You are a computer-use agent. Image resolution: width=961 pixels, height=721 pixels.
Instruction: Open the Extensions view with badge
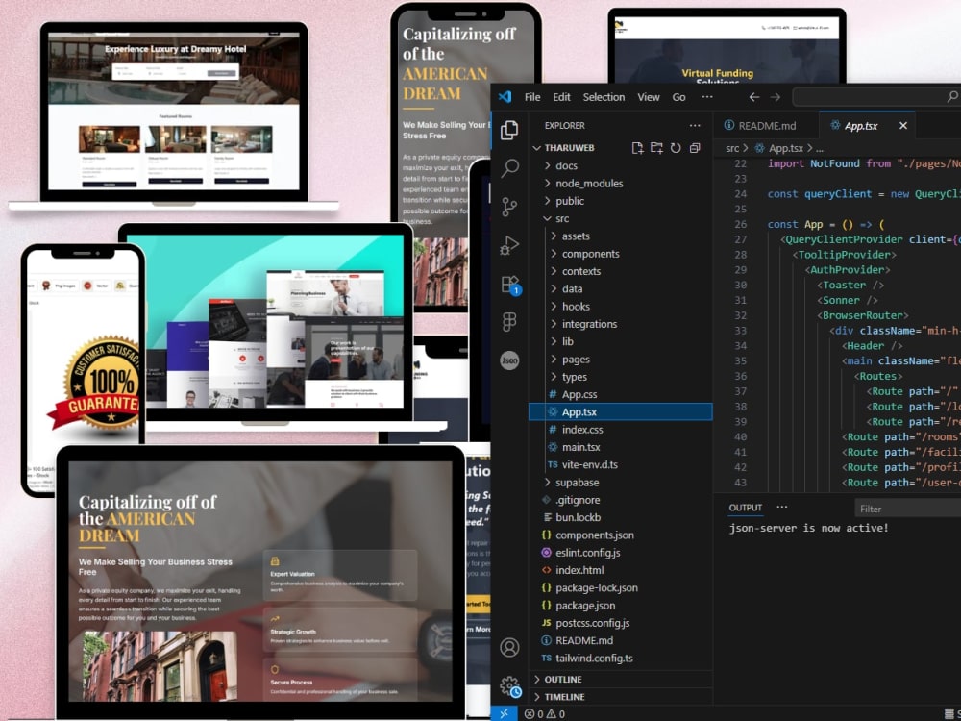pos(510,285)
